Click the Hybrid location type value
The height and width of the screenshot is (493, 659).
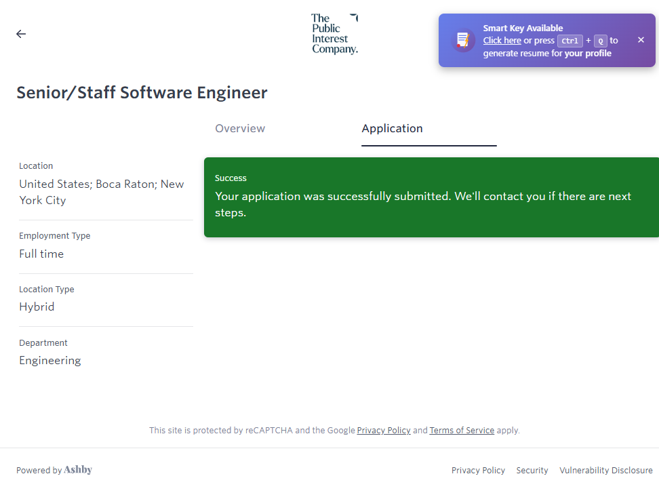coord(37,307)
